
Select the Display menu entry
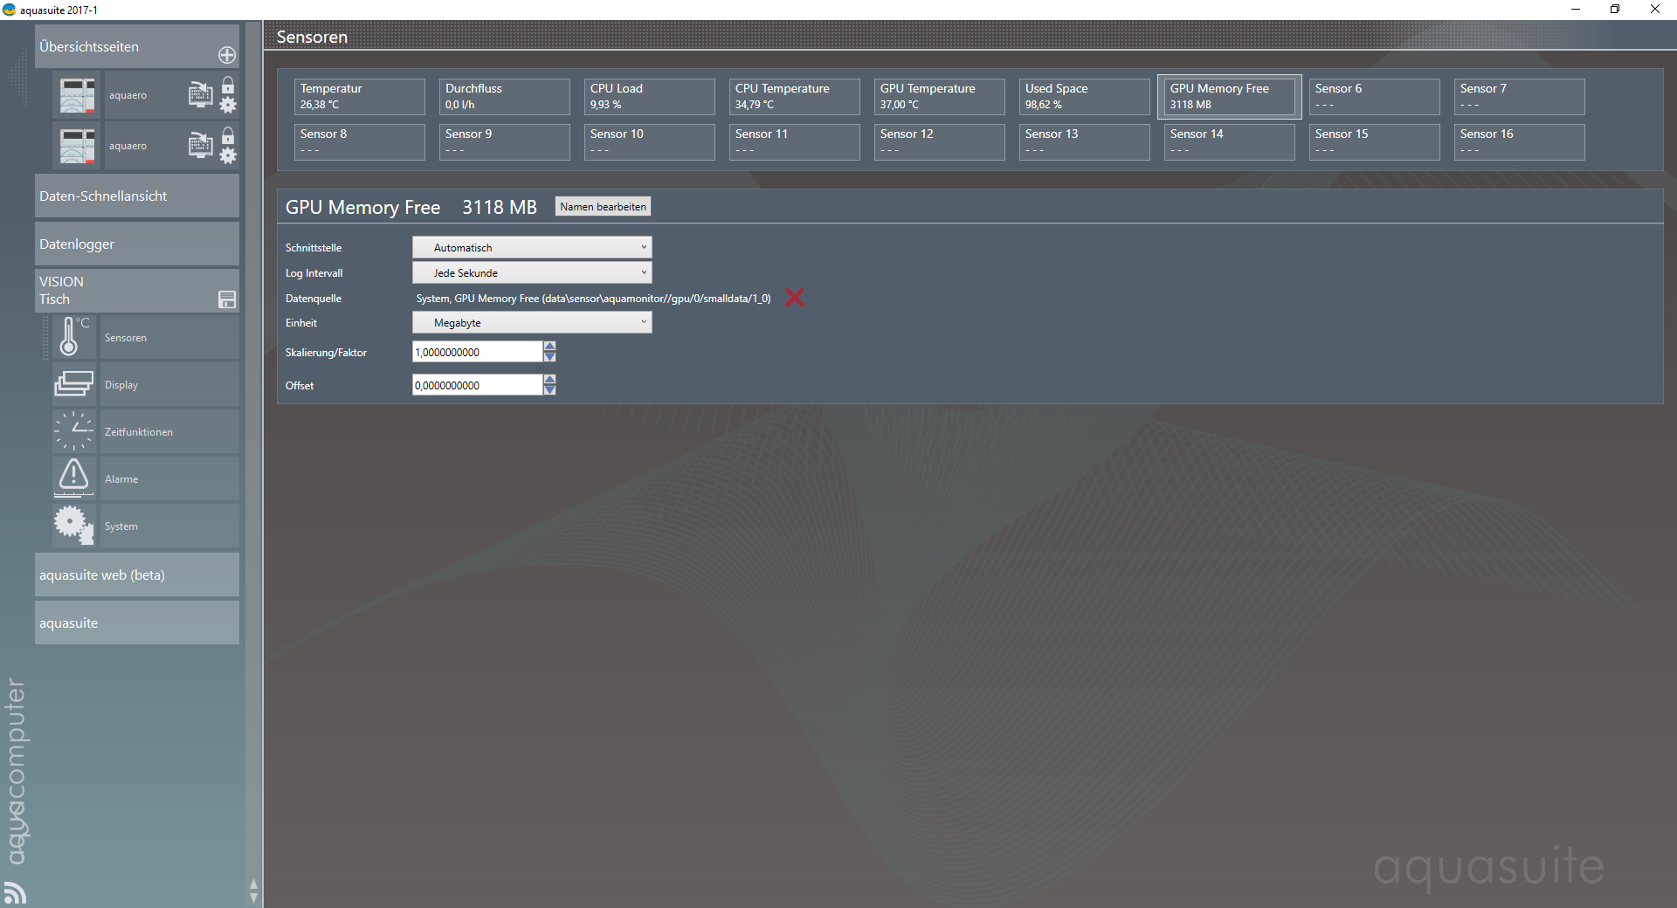169,384
